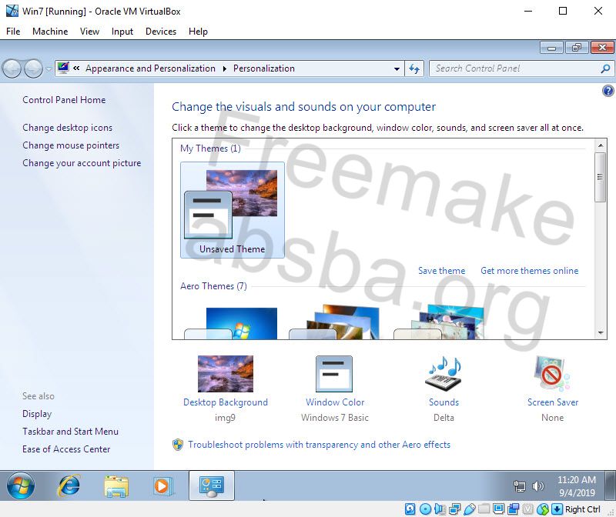Open the Machine menu
616x517 pixels.
pyautogui.click(x=50, y=32)
